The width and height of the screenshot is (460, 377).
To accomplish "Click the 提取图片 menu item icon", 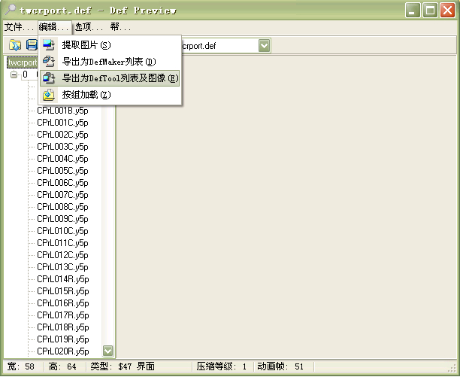I will [49, 45].
